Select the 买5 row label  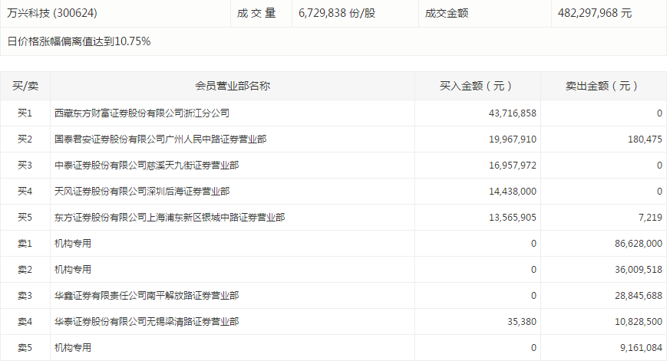tap(25, 217)
